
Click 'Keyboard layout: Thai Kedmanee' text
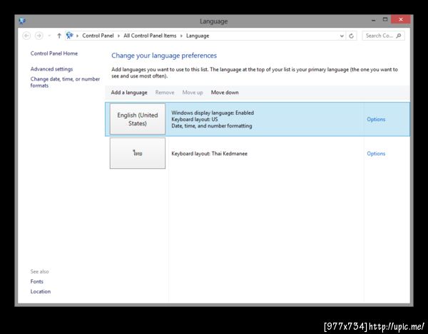209,153
